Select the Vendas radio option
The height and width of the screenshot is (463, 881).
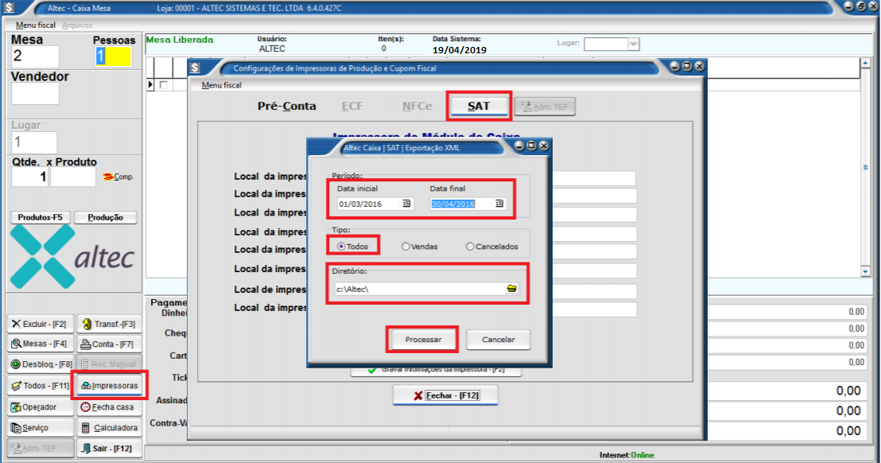(x=420, y=246)
